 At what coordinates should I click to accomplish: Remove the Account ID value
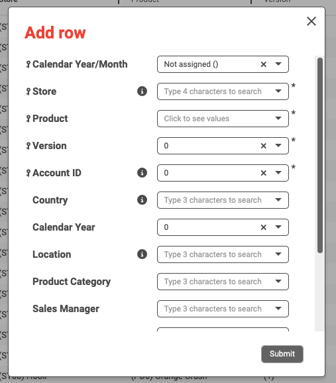263,173
